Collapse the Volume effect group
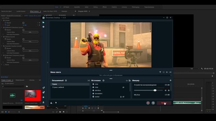 coord(2,20)
